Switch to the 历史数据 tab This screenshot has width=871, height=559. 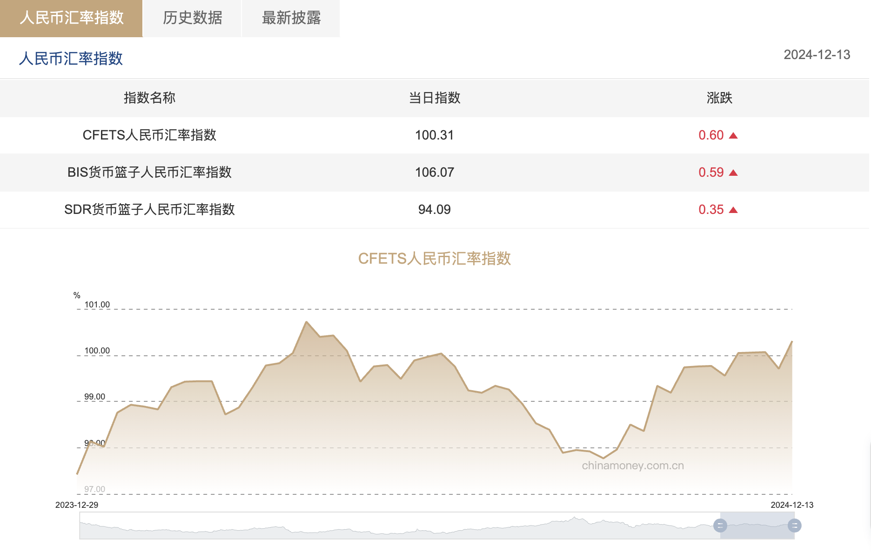192,18
